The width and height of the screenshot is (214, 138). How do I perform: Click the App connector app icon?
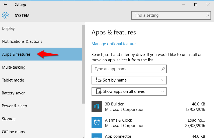click(97, 136)
